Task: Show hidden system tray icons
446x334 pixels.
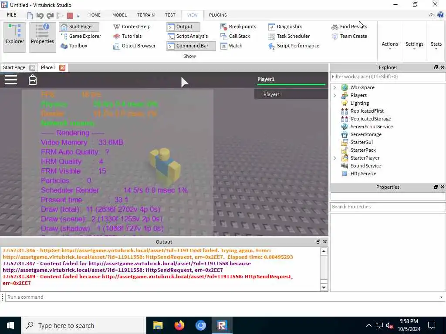Action: 368,325
